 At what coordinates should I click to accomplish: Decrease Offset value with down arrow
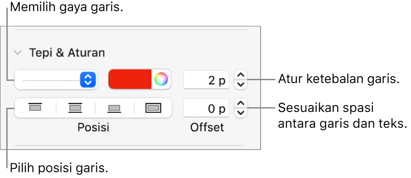(241, 113)
